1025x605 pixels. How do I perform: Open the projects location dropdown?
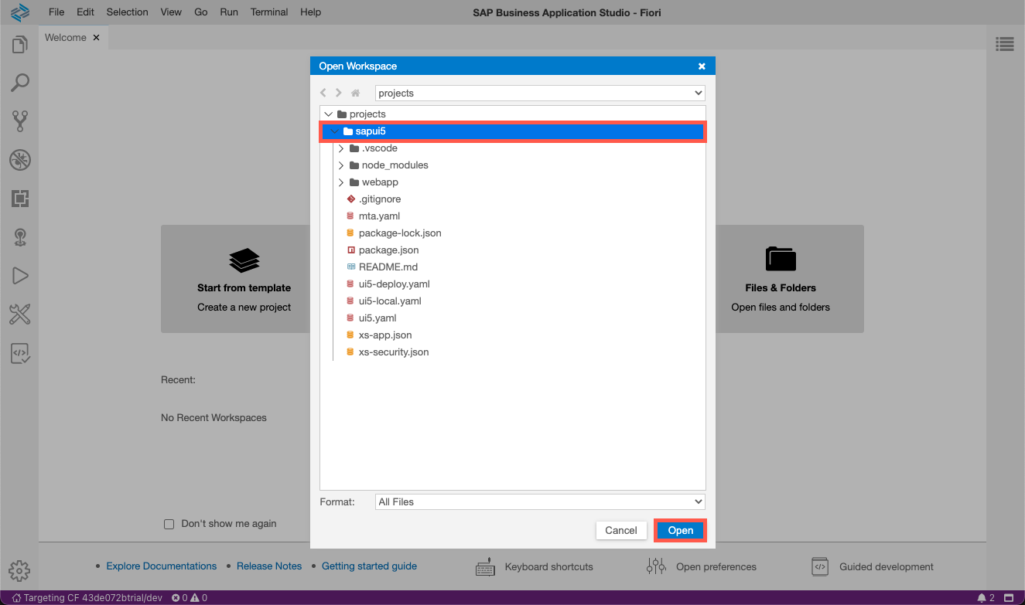click(540, 93)
